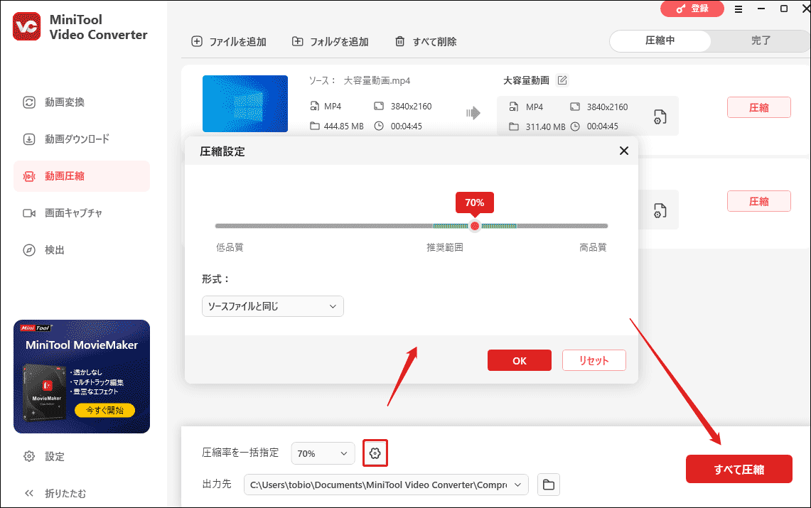This screenshot has height=508, width=811.
Task: Click the 大容量動画 video thumbnail
Action: coord(245,103)
